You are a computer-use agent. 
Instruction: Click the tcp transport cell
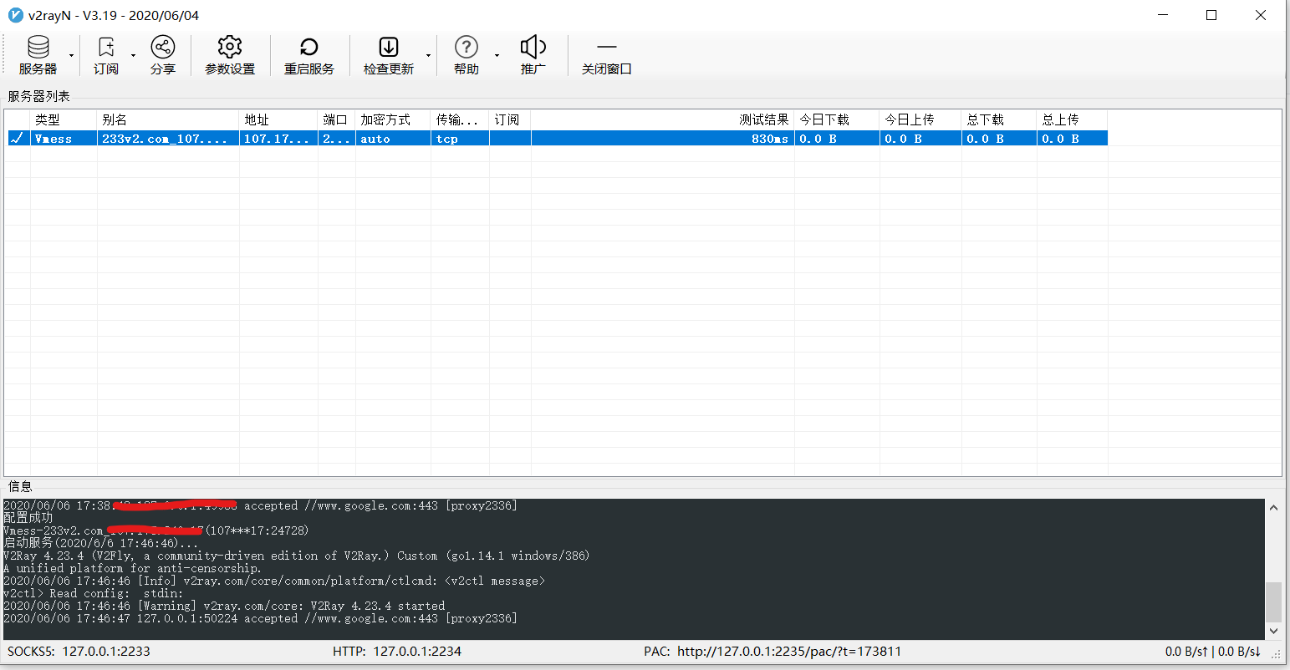(x=460, y=139)
